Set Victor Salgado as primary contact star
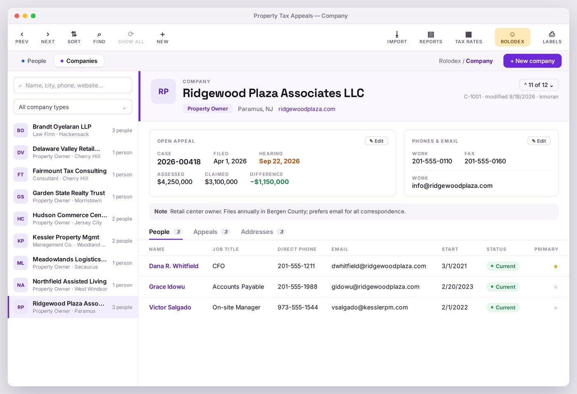577x394 pixels. pyautogui.click(x=556, y=307)
